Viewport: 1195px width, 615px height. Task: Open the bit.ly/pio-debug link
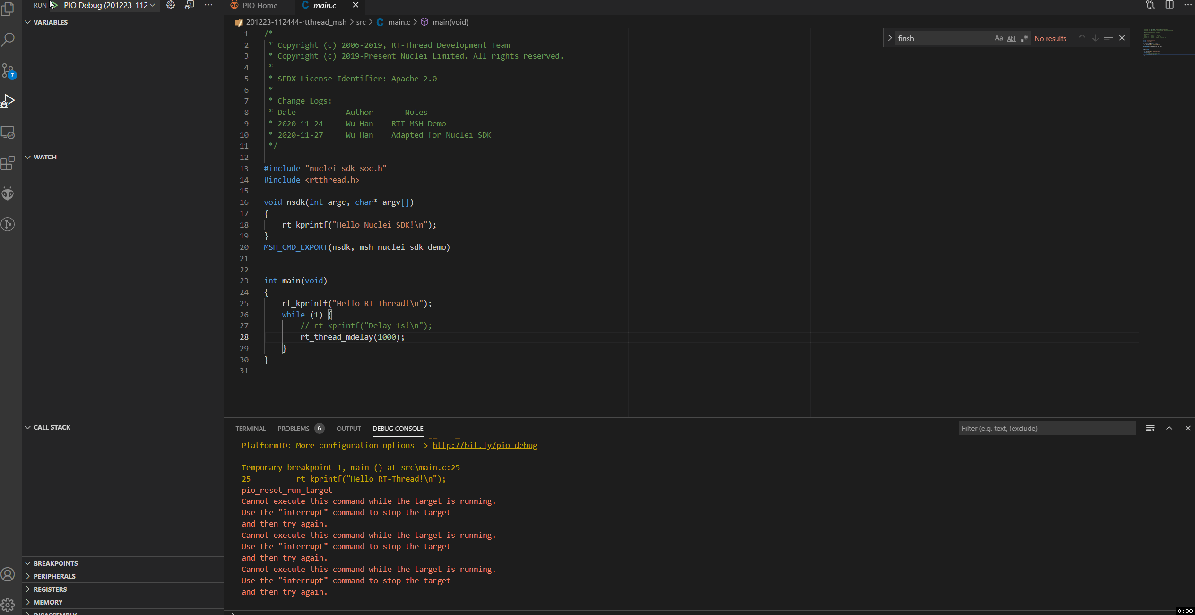[x=485, y=445]
